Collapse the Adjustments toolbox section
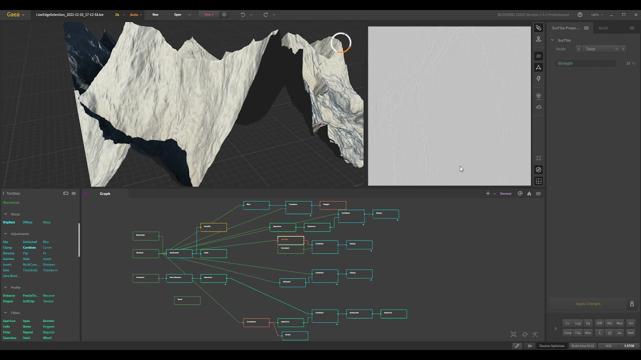The width and height of the screenshot is (641, 360). [x=6, y=233]
